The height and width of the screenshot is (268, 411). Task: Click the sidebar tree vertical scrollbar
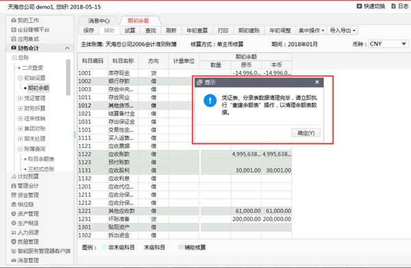coord(68,77)
